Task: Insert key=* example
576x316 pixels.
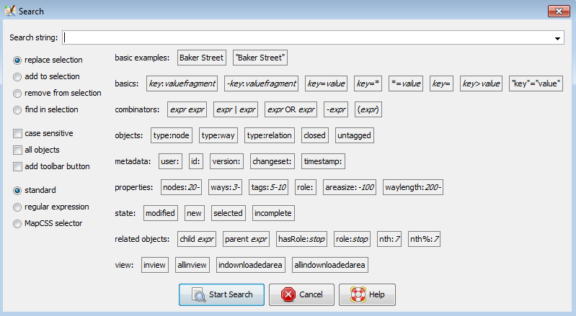Action: pyautogui.click(x=368, y=83)
